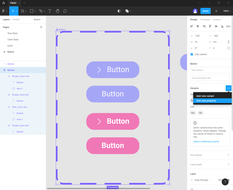Click the Frame tool icon
The height and width of the screenshot is (190, 233).
pos(23,11)
